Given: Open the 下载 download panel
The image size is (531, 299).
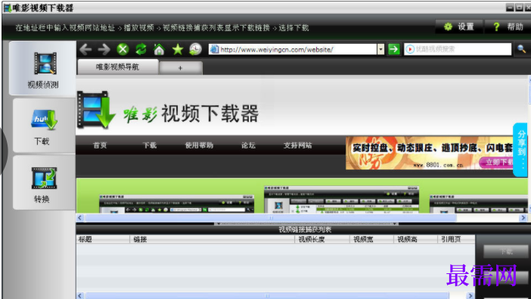Looking at the screenshot, I should coord(43,126).
